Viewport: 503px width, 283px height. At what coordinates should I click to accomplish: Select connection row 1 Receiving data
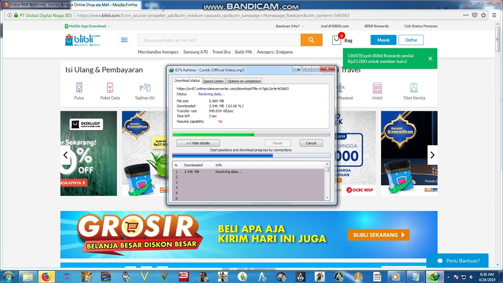point(248,172)
